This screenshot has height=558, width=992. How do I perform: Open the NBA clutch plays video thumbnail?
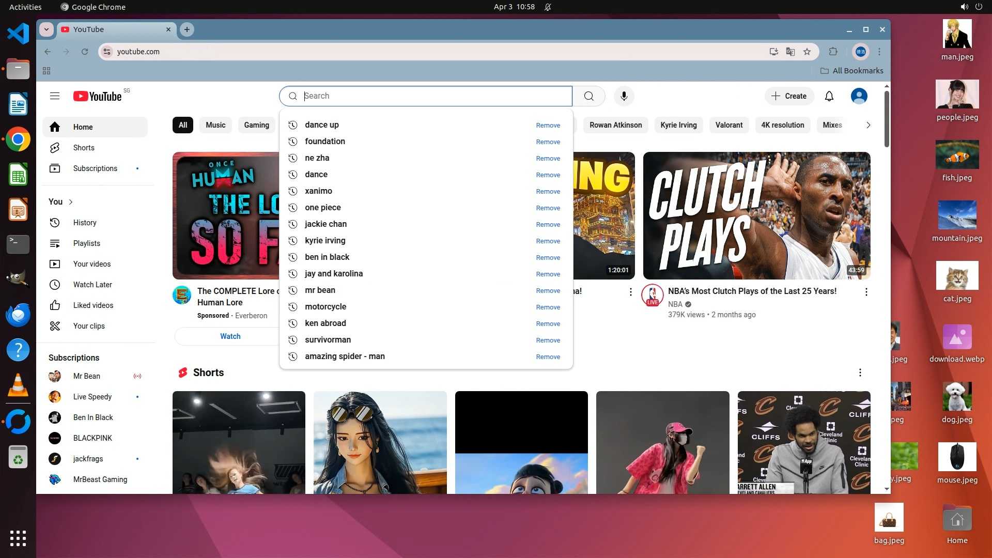coord(756,215)
